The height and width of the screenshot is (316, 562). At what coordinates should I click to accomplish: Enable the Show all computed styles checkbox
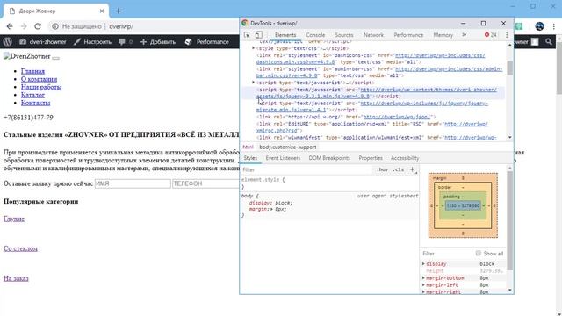click(x=478, y=254)
